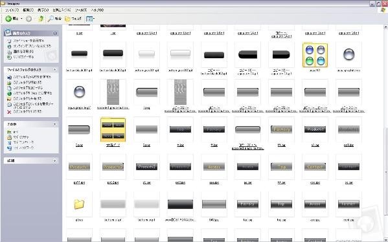Click the vertical scrollbar thumb
Viewport: 388px width, 242px height.
[x=385, y=172]
